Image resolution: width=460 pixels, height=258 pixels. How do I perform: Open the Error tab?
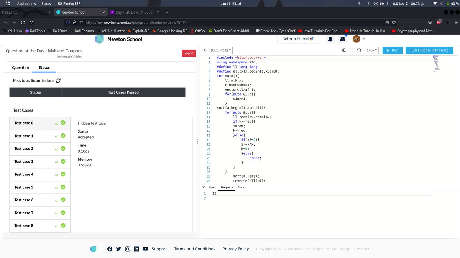(x=241, y=187)
